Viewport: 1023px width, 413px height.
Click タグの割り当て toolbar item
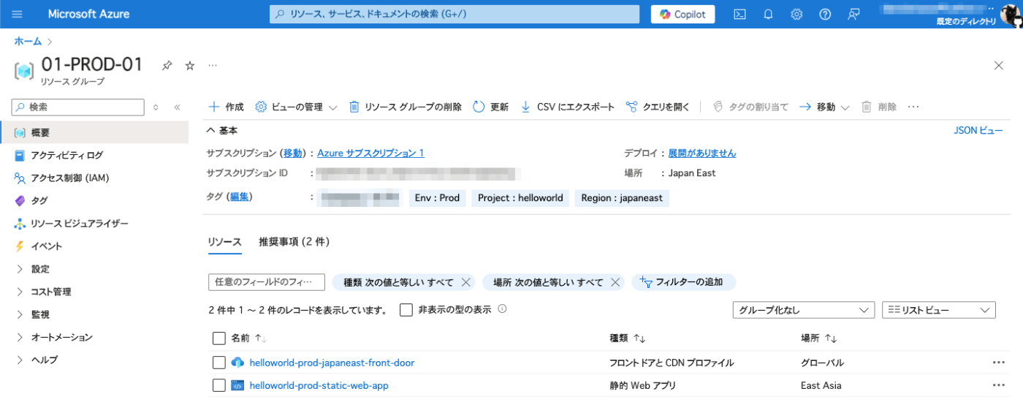750,107
